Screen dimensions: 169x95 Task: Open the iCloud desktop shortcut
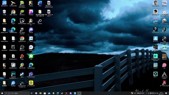click(31, 39)
